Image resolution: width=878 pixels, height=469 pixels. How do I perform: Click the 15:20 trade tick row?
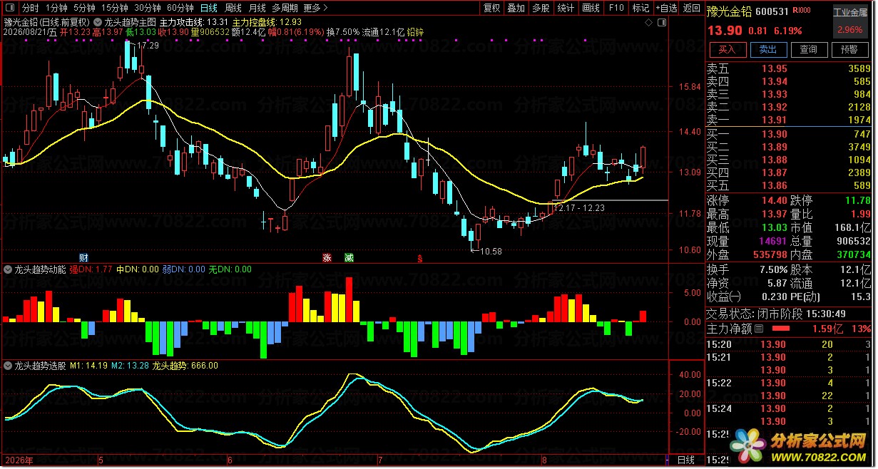[790, 344]
